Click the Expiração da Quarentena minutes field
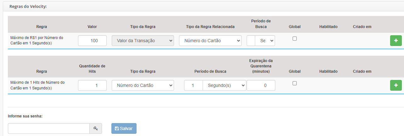The width and height of the screenshot is (404, 136). 261,85
